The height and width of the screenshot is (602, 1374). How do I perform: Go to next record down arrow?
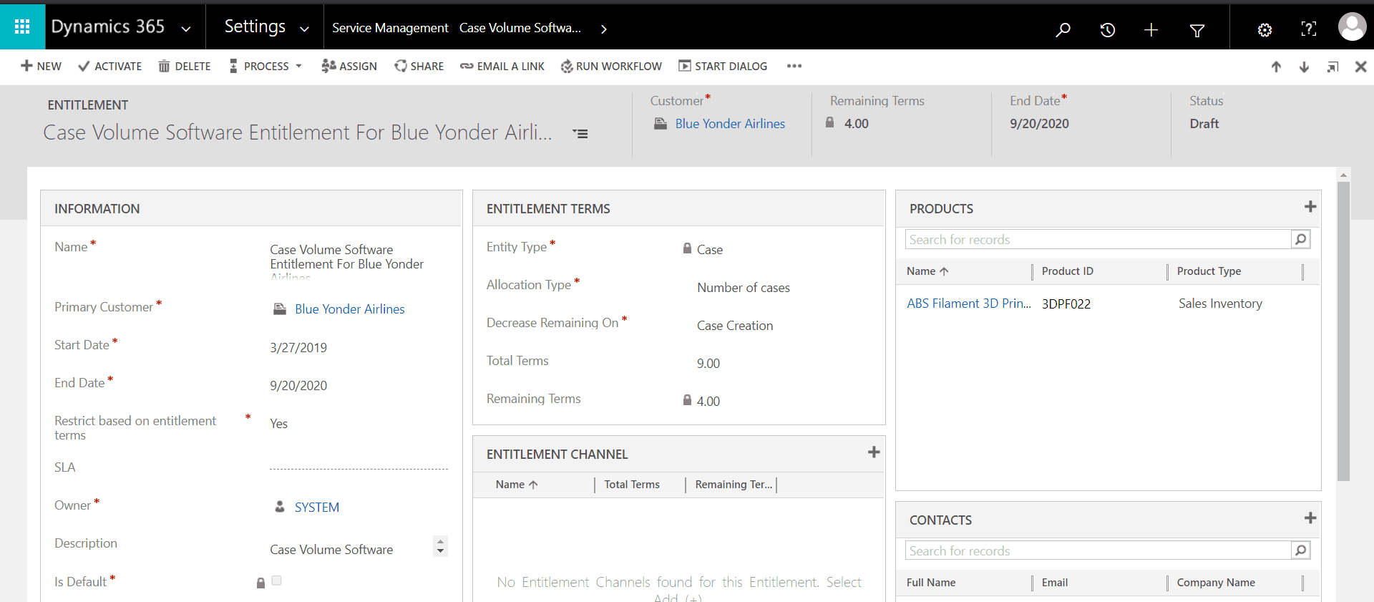1304,67
